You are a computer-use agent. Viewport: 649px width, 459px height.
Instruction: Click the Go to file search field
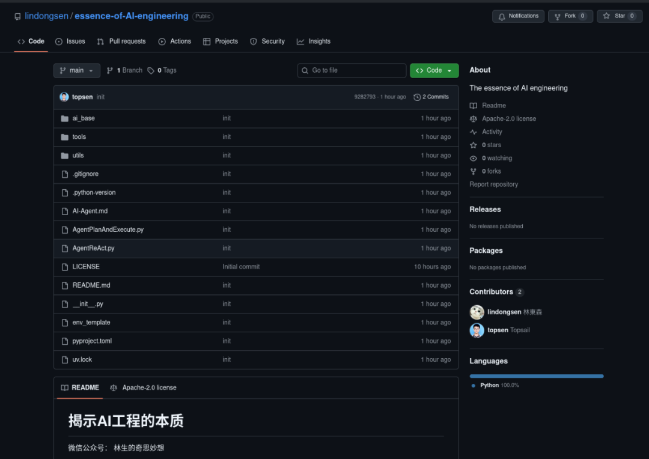click(x=352, y=70)
